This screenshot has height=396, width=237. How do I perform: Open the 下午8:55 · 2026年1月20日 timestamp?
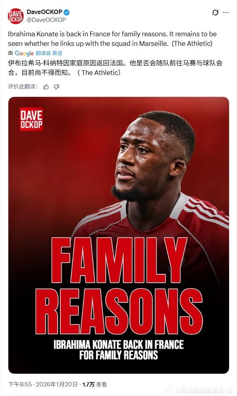(43, 384)
